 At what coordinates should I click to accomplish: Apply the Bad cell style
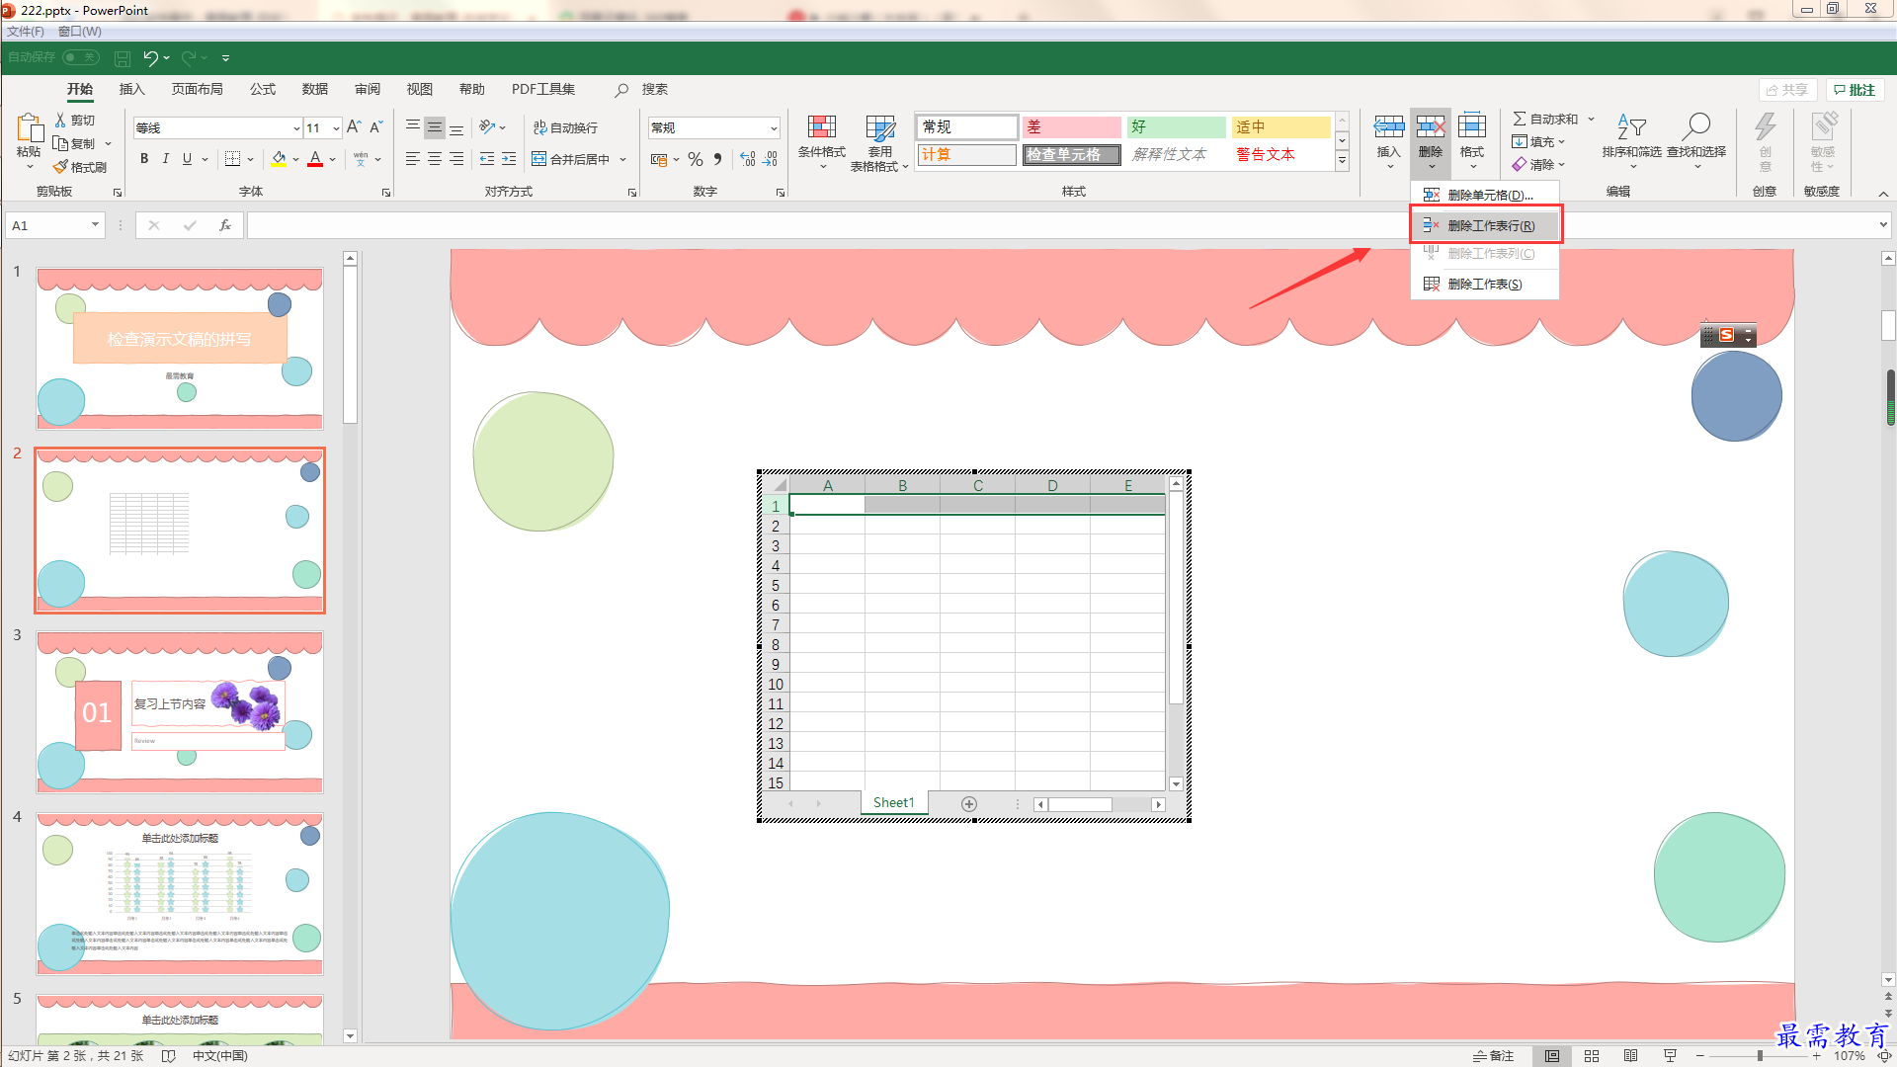[x=1072, y=127]
